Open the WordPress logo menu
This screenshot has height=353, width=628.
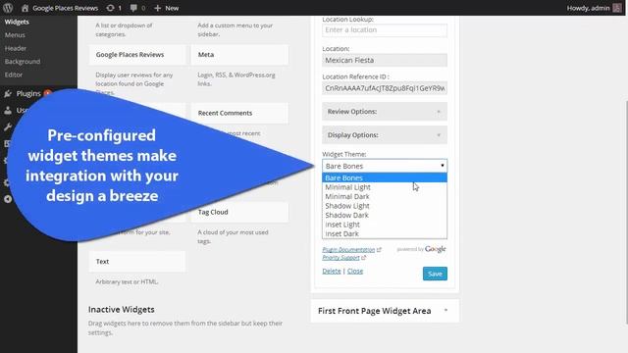click(x=8, y=8)
